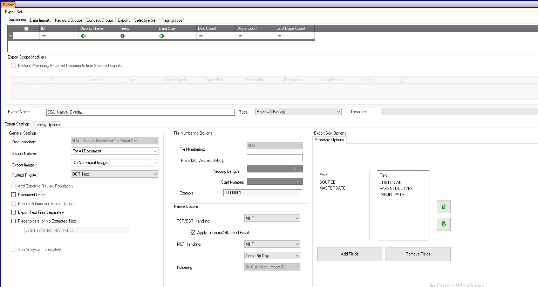
Task: Open the NSF Handling dropdown
Action: pyautogui.click(x=272, y=244)
